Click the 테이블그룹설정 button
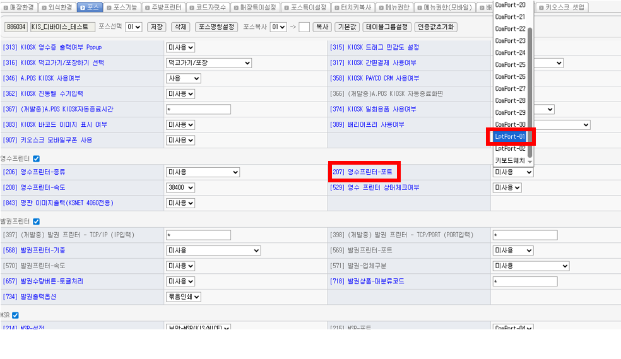The image size is (621, 359). pos(387,27)
